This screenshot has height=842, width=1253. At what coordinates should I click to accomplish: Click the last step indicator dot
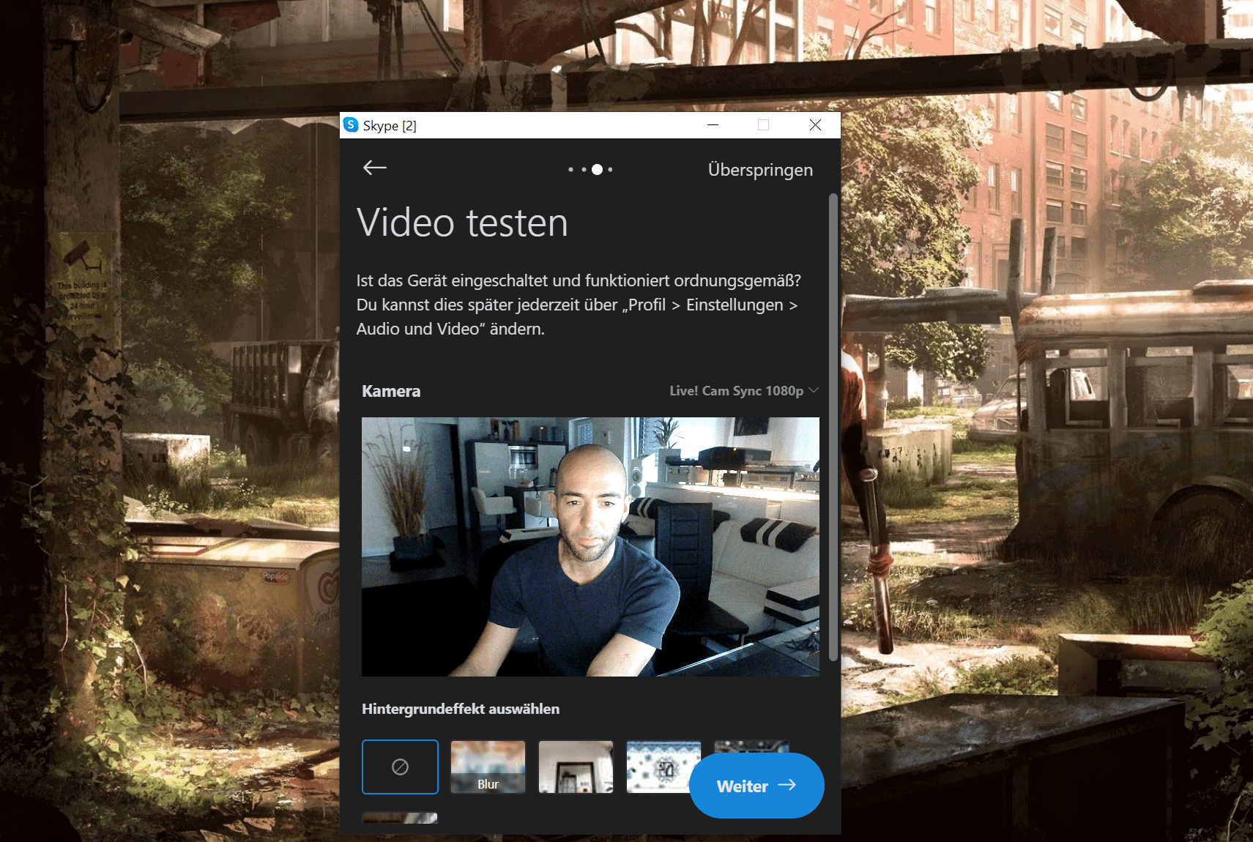pyautogui.click(x=610, y=170)
